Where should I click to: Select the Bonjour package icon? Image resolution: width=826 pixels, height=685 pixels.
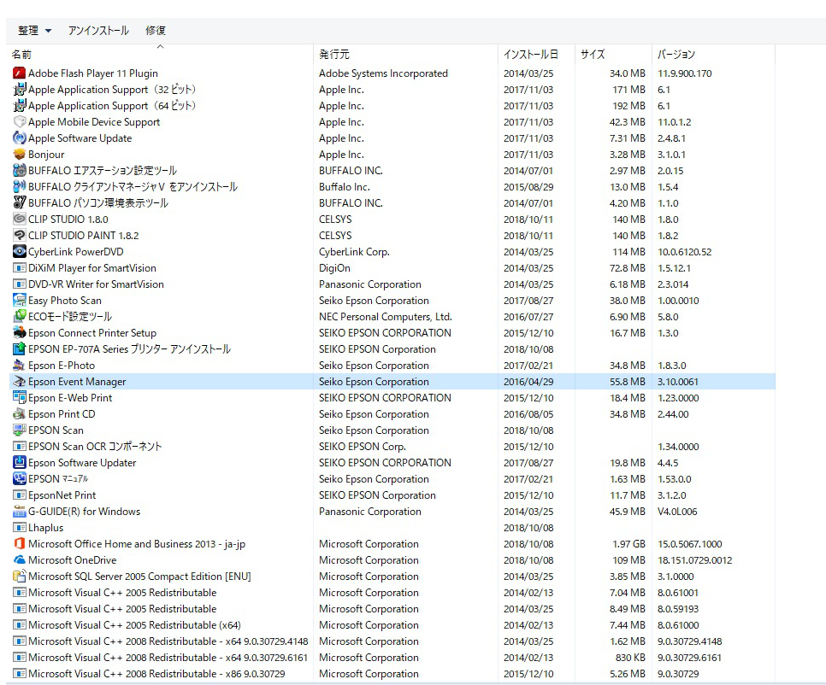pyautogui.click(x=21, y=155)
